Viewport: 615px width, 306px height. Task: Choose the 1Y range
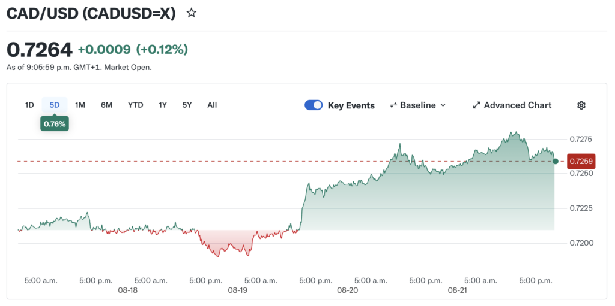coord(163,105)
